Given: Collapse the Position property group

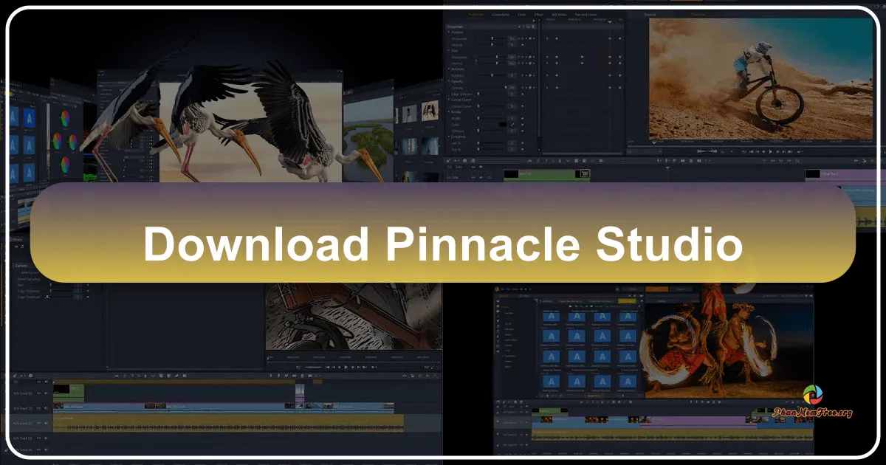Looking at the screenshot, I should pos(447,32).
